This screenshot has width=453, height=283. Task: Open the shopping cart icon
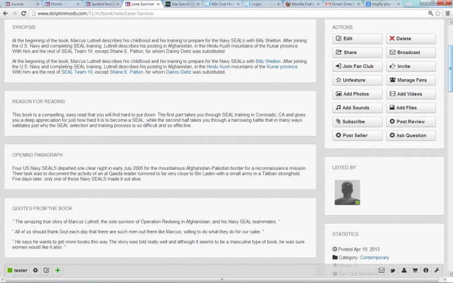tap(415, 271)
